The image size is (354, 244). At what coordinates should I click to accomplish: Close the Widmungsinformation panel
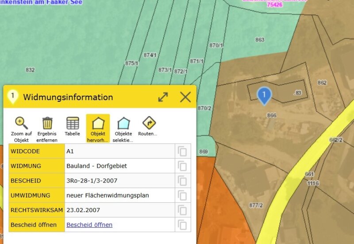(x=185, y=97)
